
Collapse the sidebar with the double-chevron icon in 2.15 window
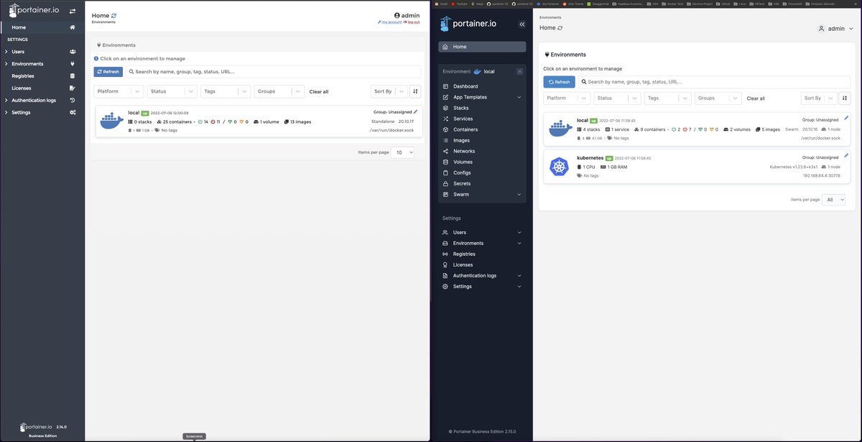(522, 24)
